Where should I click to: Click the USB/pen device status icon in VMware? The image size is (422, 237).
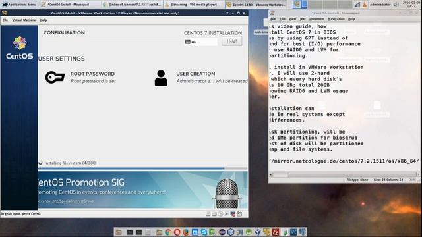226,214
